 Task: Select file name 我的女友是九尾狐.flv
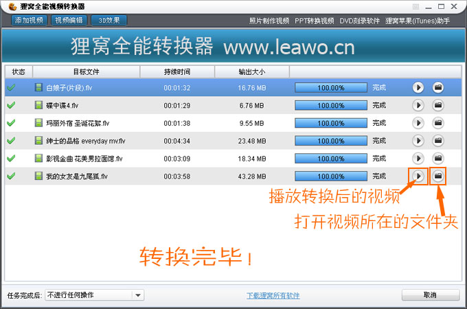76,176
